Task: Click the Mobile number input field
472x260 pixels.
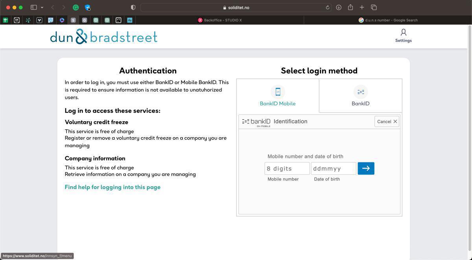Action: click(x=287, y=169)
